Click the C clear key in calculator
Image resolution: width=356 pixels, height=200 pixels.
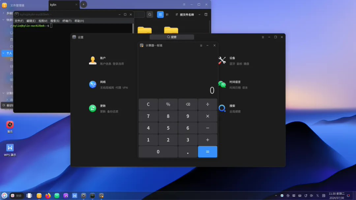coord(148,104)
